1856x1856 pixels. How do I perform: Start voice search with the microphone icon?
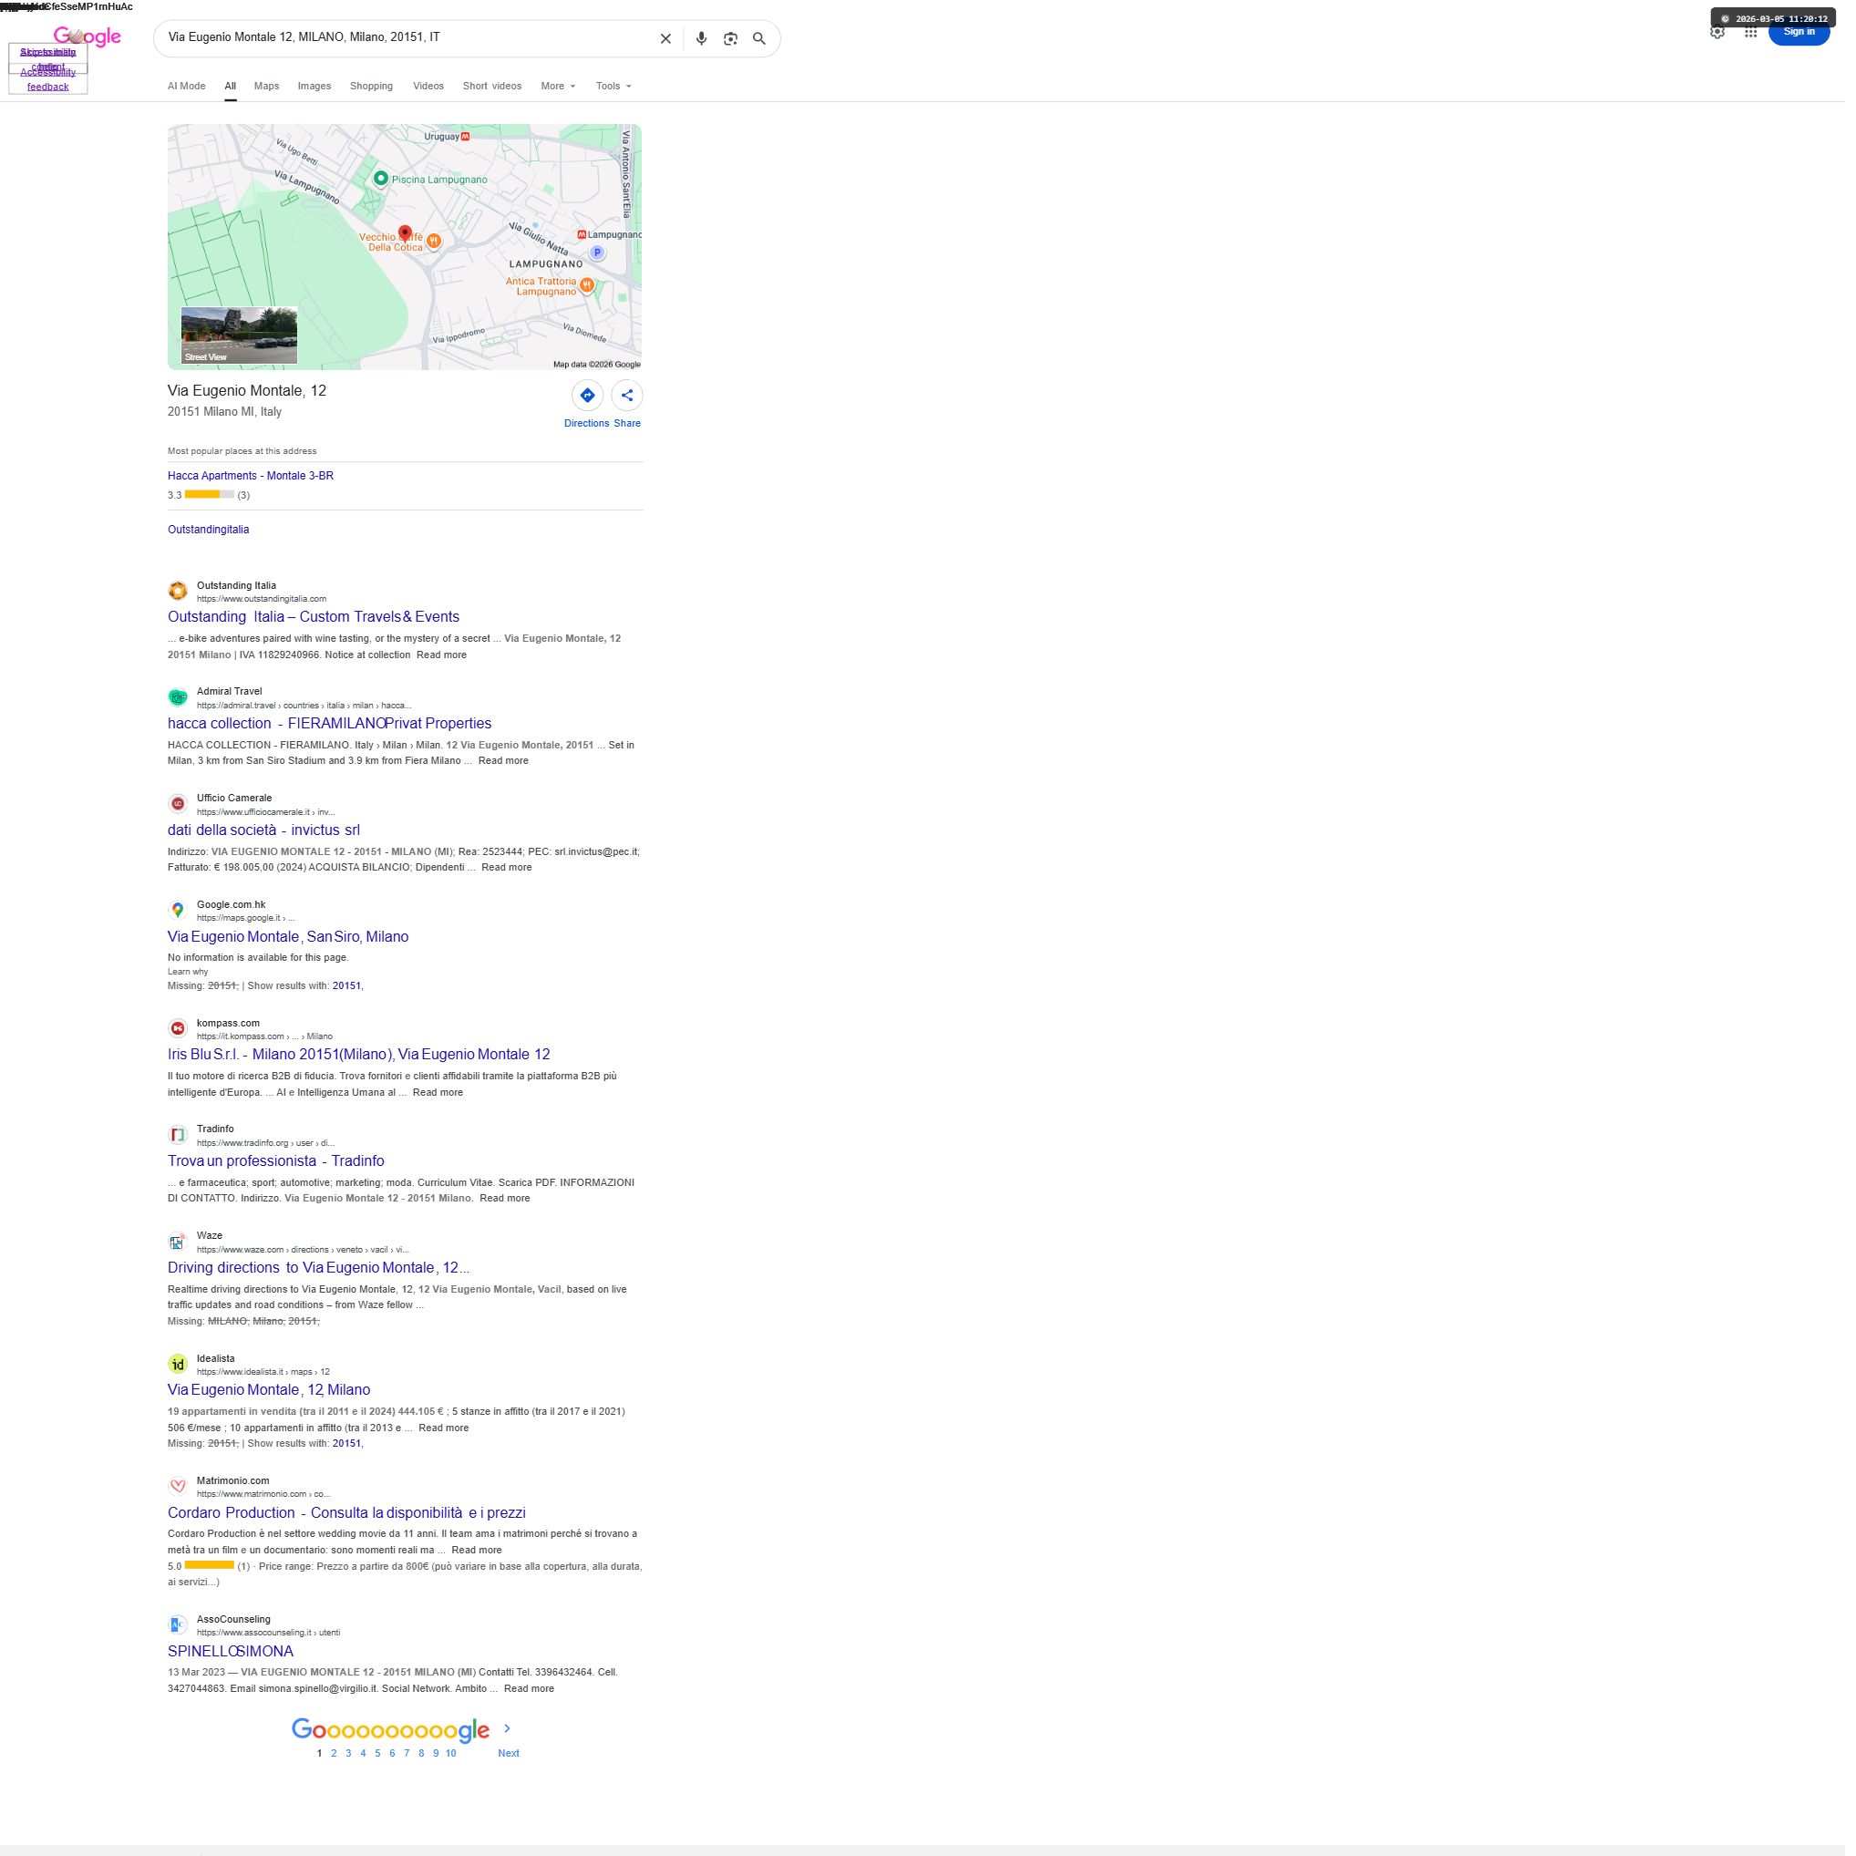pos(706,38)
